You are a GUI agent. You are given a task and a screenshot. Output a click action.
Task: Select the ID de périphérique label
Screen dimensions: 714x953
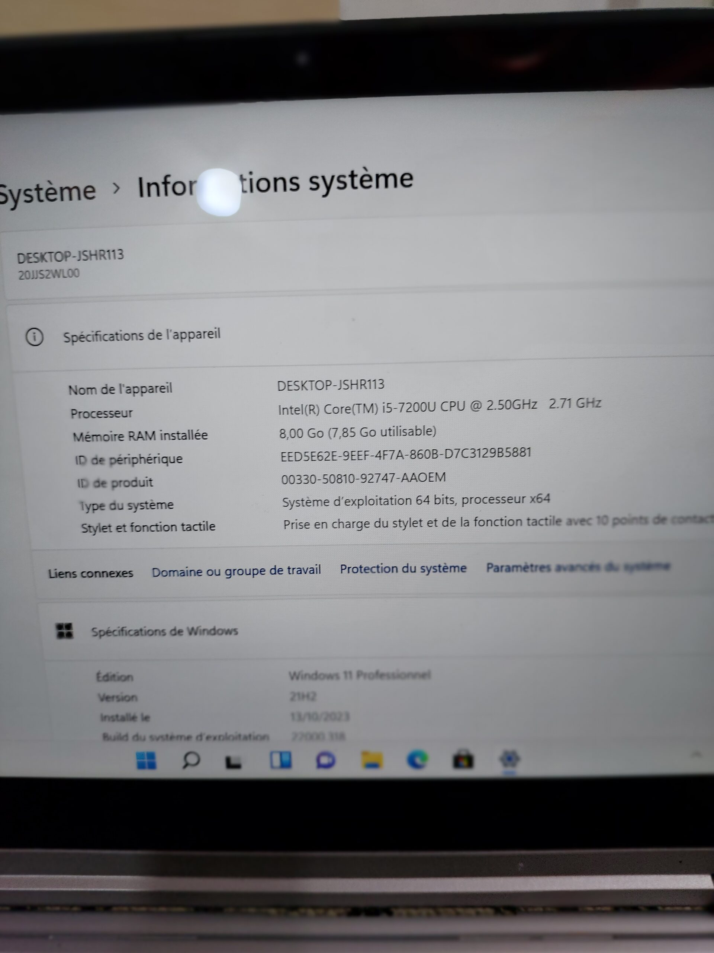click(x=129, y=459)
